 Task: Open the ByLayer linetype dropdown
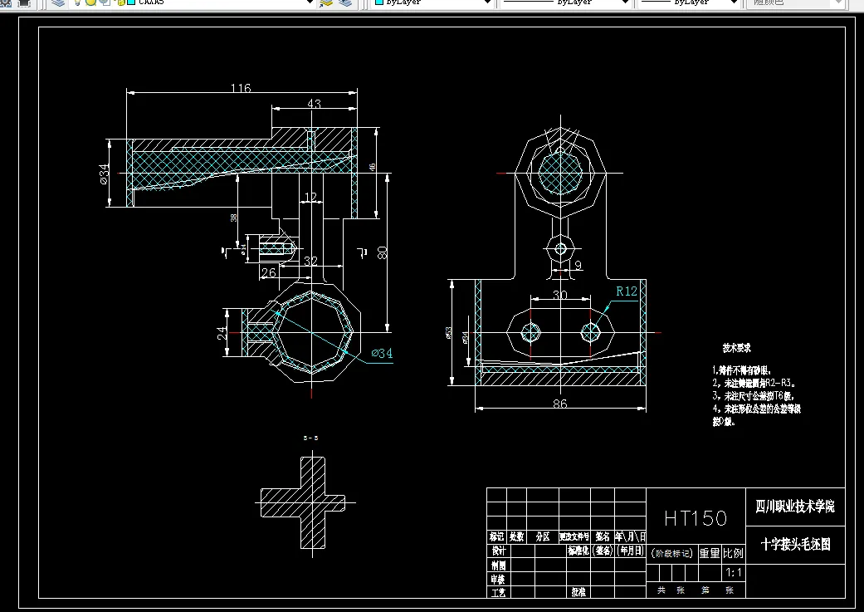[626, 2]
